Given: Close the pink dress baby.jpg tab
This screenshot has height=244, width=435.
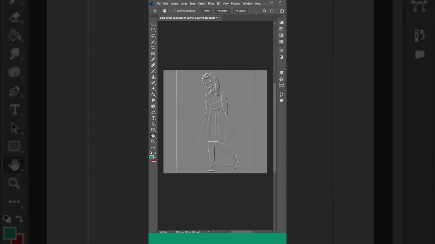Looking at the screenshot, I should (220, 18).
